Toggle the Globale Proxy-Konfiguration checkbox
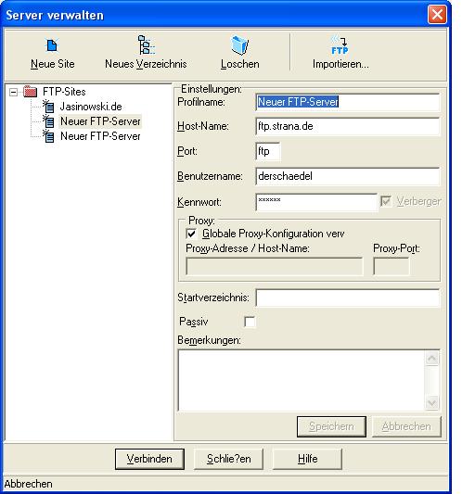 [x=191, y=234]
